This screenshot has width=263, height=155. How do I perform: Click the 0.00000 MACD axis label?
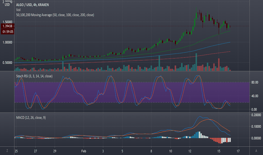pos(256,138)
